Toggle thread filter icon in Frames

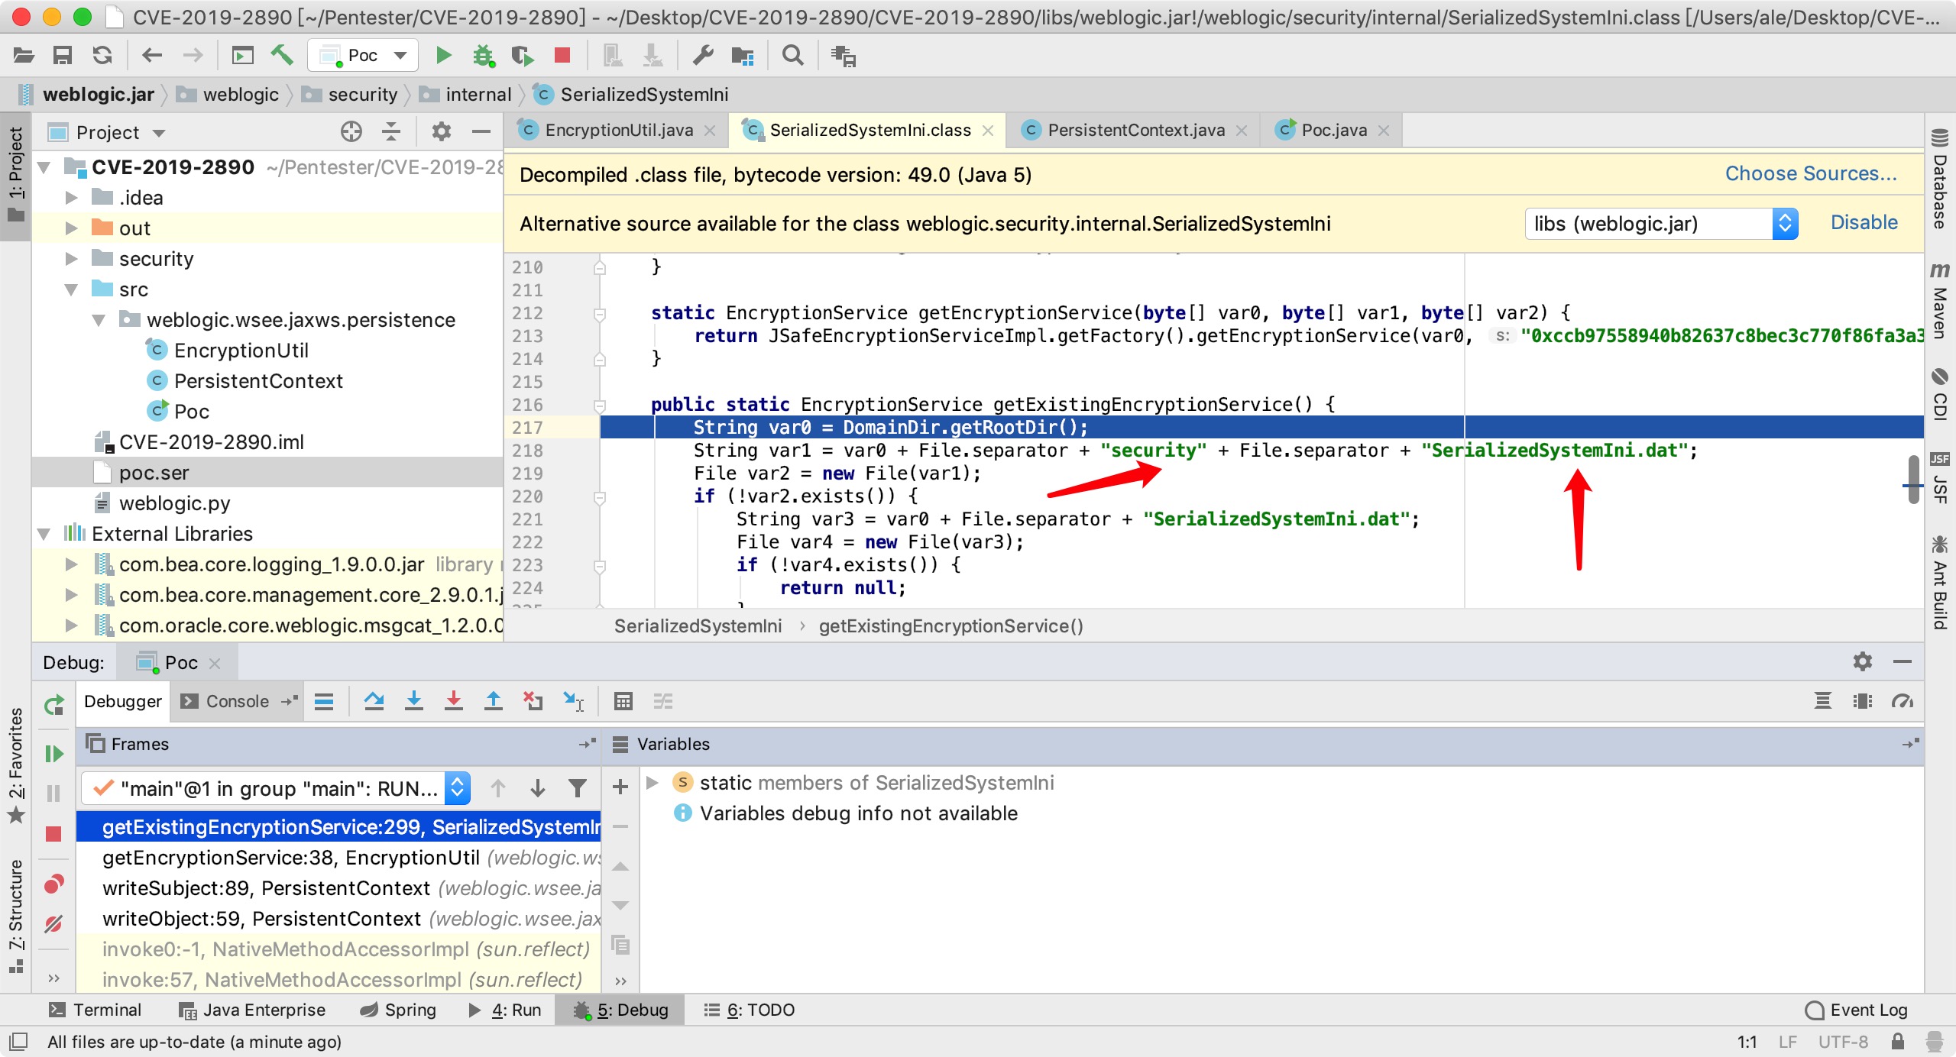click(578, 787)
